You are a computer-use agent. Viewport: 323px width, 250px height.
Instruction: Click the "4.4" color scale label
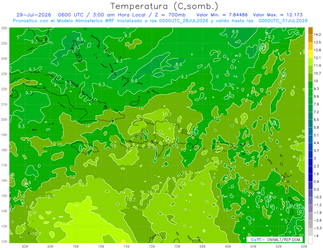coord(316,143)
